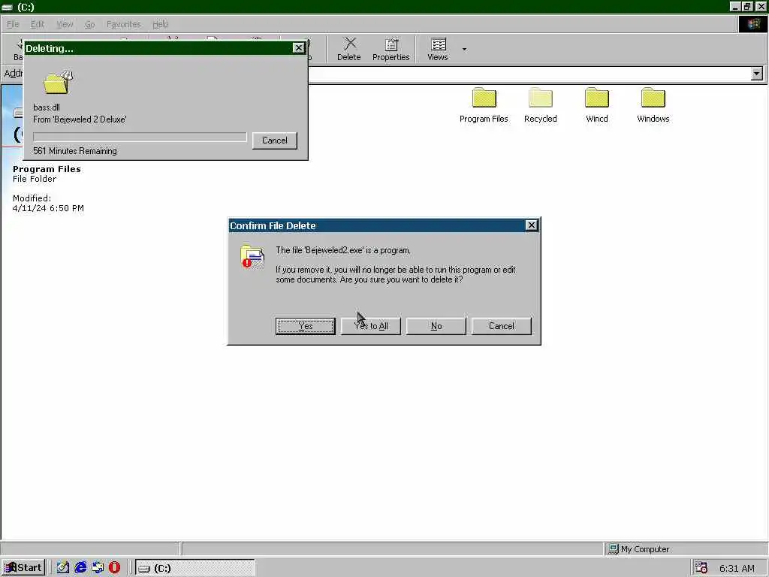The width and height of the screenshot is (769, 577).
Task: Select the Program Files folder icon
Action: tap(484, 105)
